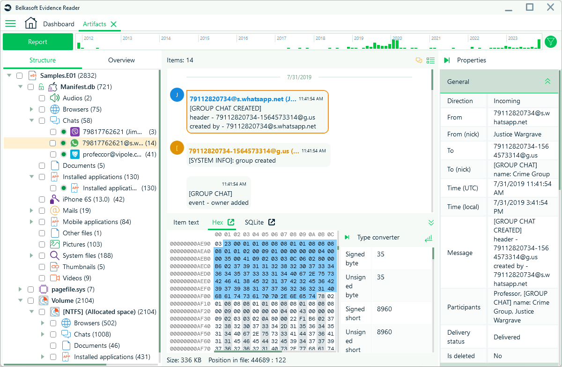Image resolution: width=562 pixels, height=367 pixels.
Task: Open the Item text tab
Action: 186,222
